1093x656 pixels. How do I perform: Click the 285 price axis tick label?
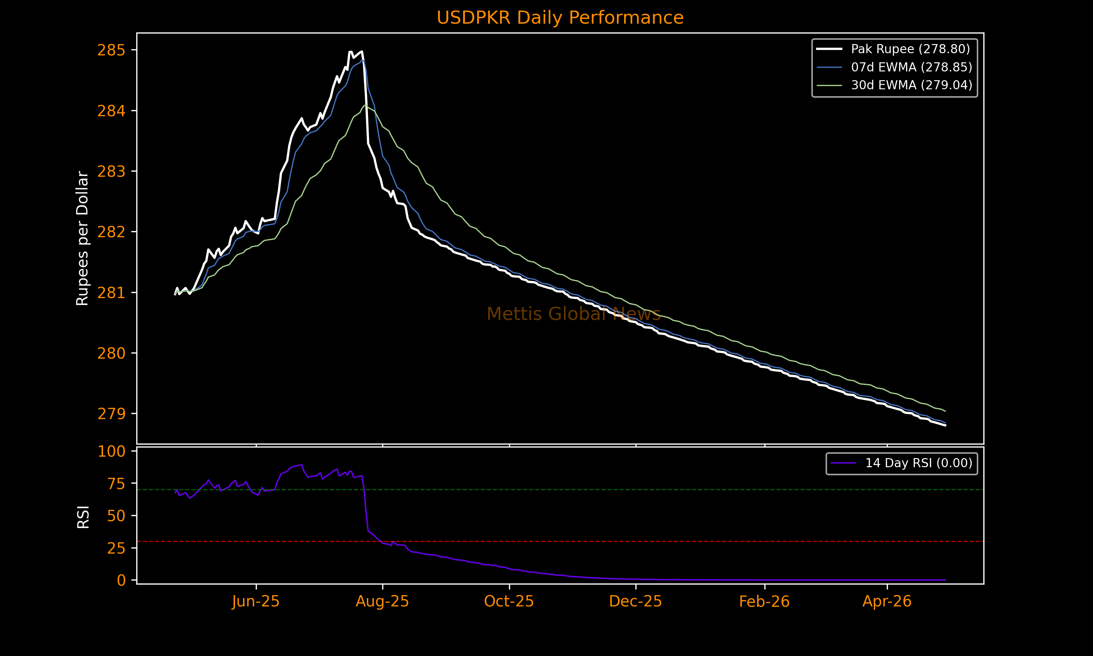(x=111, y=50)
